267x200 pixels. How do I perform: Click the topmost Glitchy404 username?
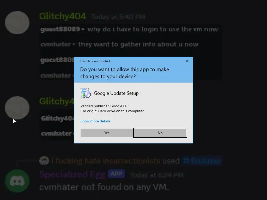(x=63, y=16)
